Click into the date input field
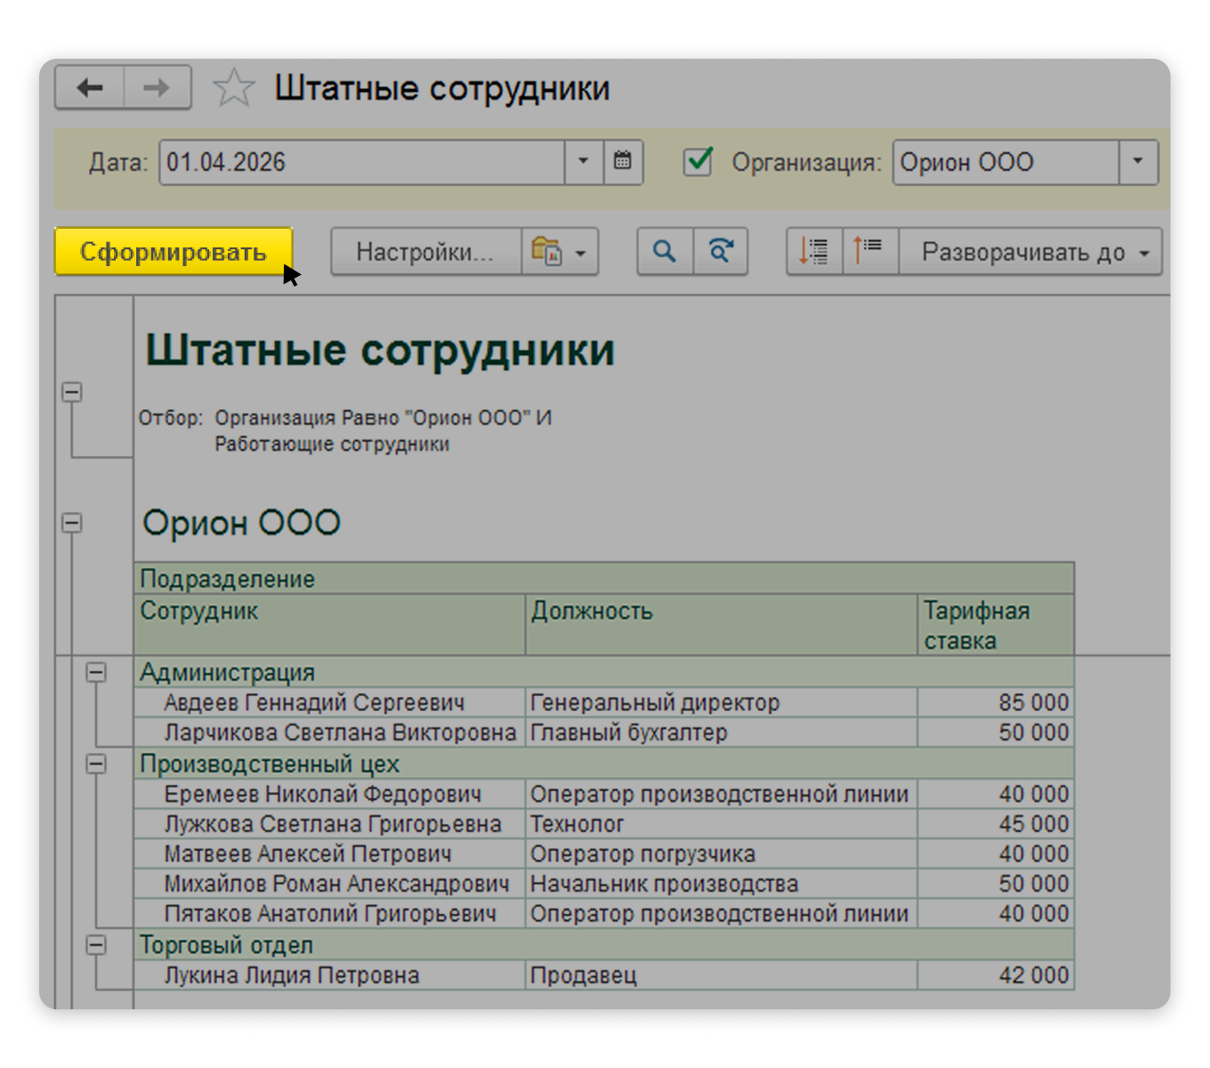Image resolution: width=1210 pixels, height=1068 pixels. 362,162
